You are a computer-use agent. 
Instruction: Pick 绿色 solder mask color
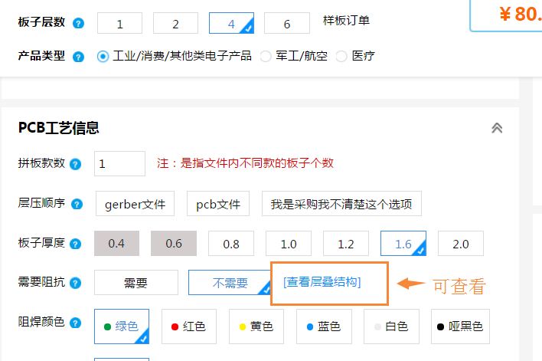[121, 327]
